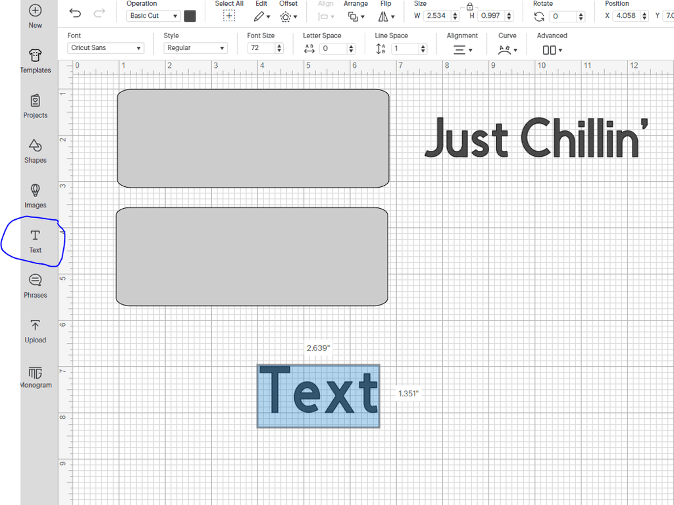Open the Flip options
Screen dimensions: 674x505
386,16
